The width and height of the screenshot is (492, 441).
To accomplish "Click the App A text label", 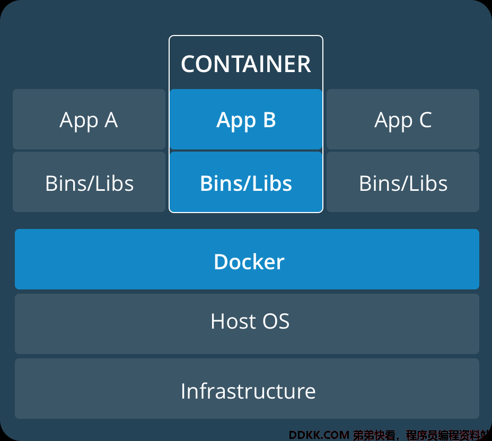I will [89, 121].
